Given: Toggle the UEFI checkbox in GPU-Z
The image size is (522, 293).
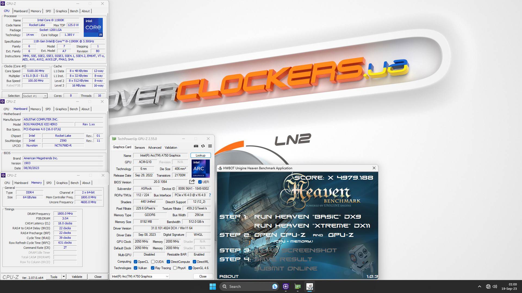Looking at the screenshot, I should (200, 182).
